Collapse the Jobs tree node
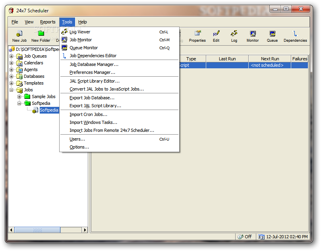Viewport: 321px width, 251px height. [x=11, y=90]
